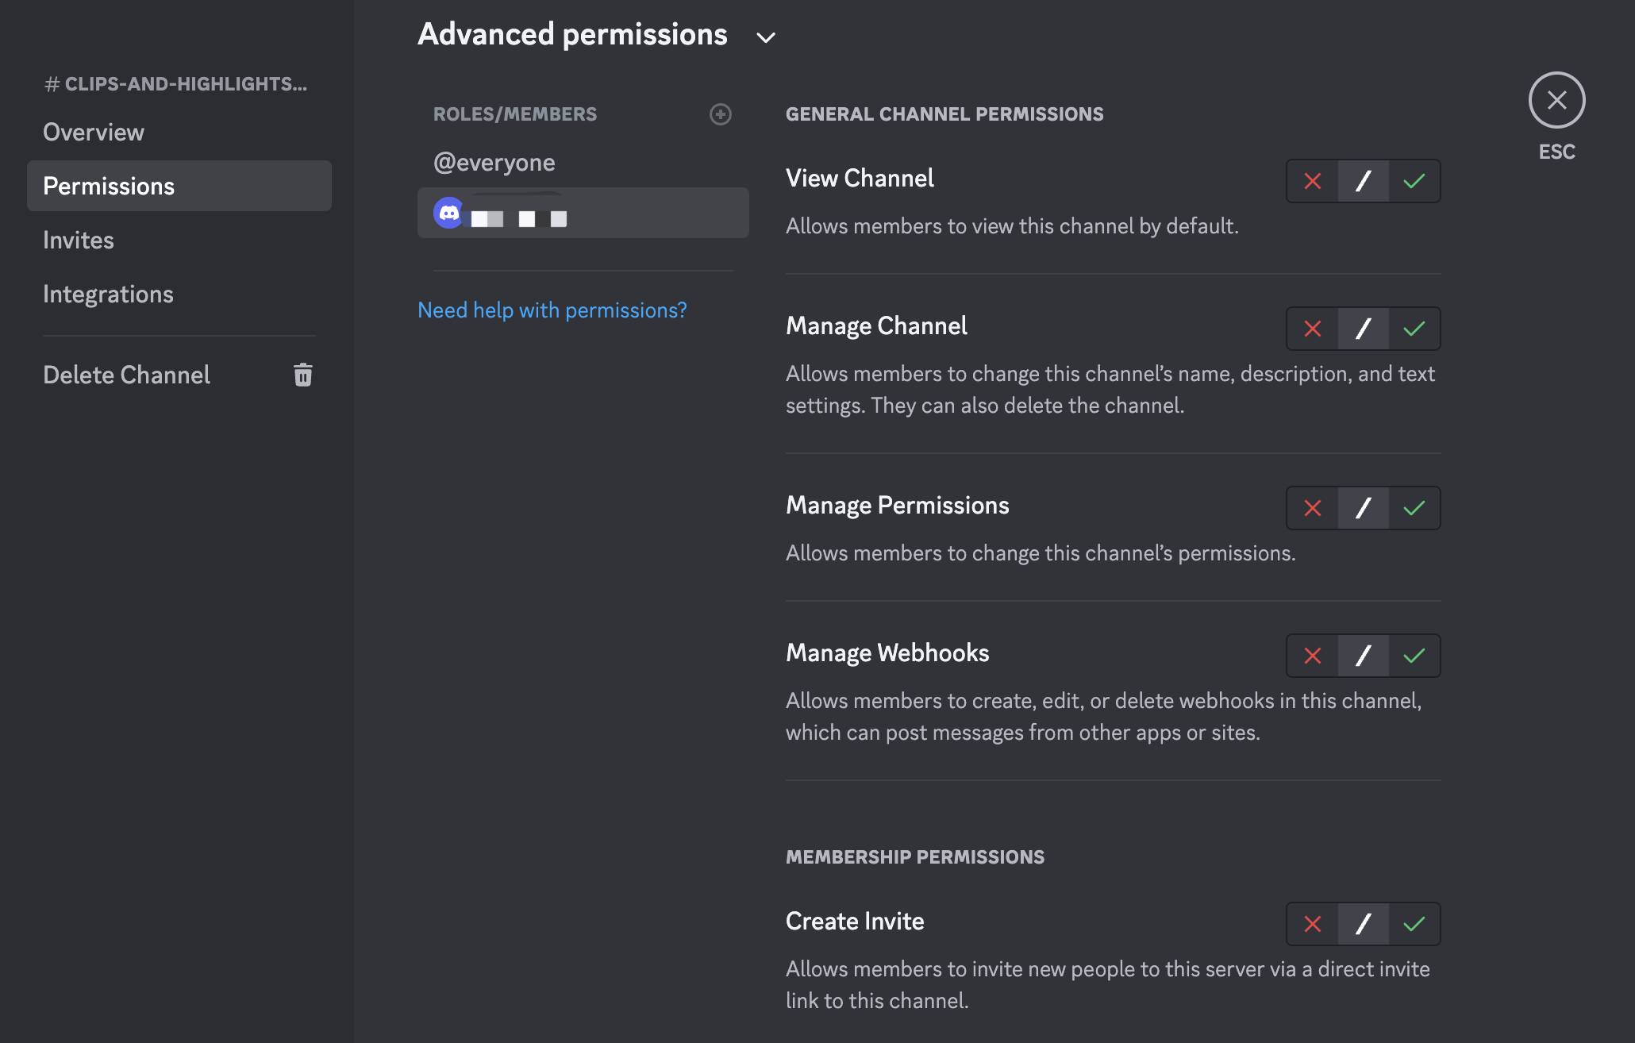Open Need help with permissions link
Viewport: 1635px width, 1043px height.
(552, 310)
